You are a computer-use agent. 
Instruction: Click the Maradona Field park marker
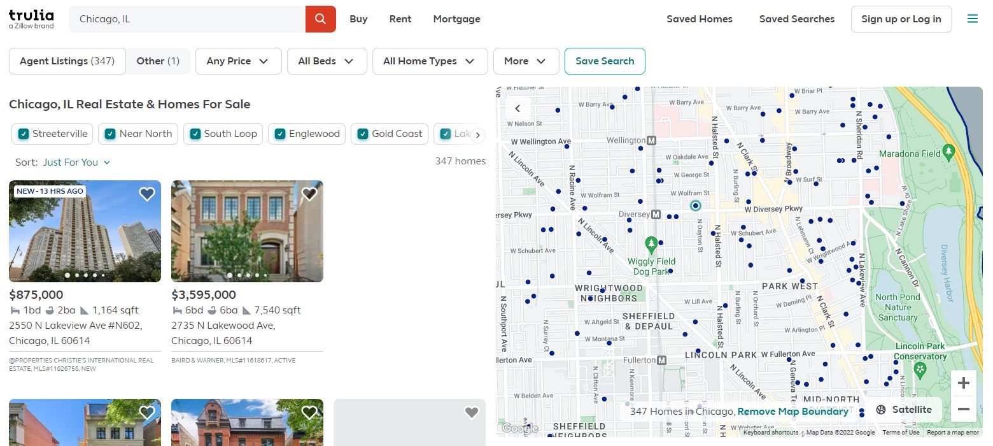pyautogui.click(x=949, y=152)
